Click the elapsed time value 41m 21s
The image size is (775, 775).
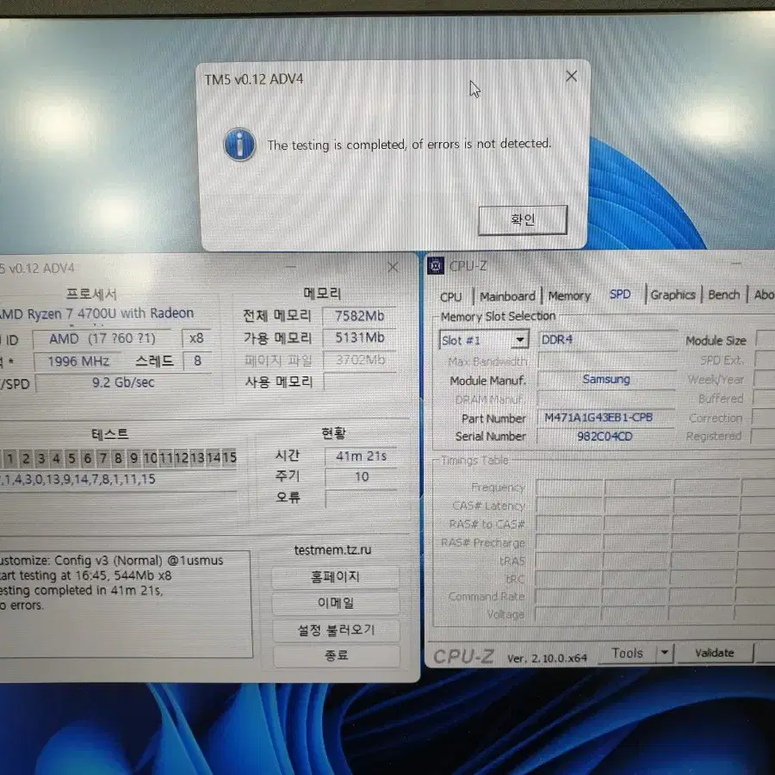tap(362, 456)
